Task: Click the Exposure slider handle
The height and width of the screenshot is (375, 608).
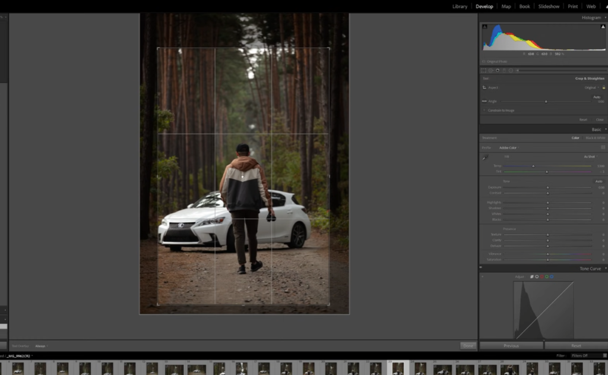Action: click(547, 187)
